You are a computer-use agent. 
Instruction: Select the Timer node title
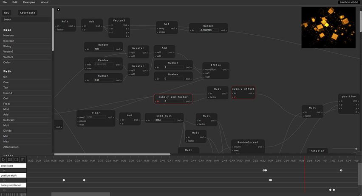(x=96, y=113)
